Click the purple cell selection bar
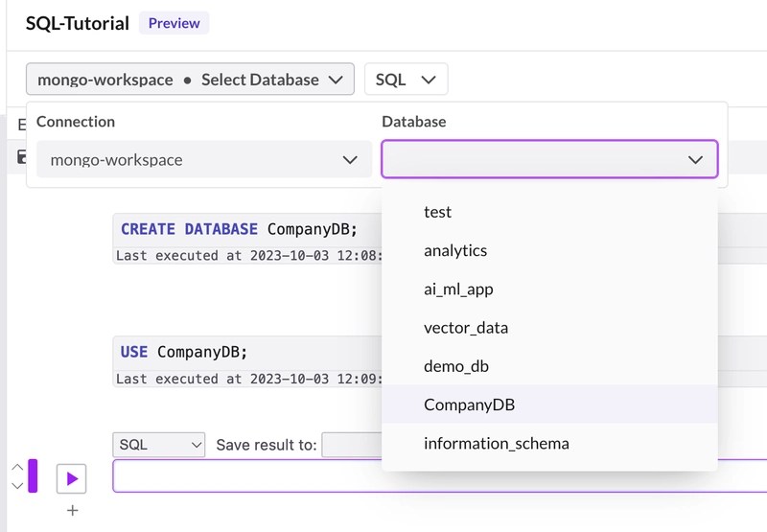The image size is (767, 532). 33,476
